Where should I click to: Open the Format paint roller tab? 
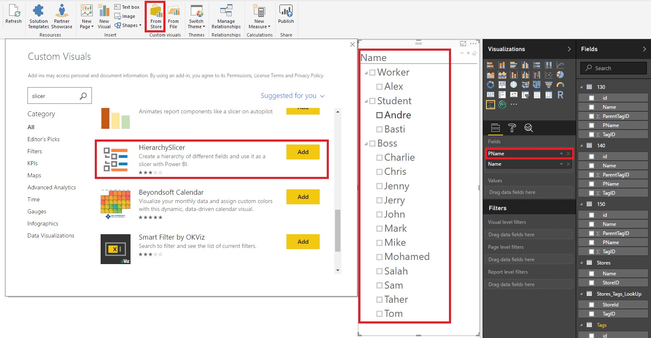pos(512,128)
